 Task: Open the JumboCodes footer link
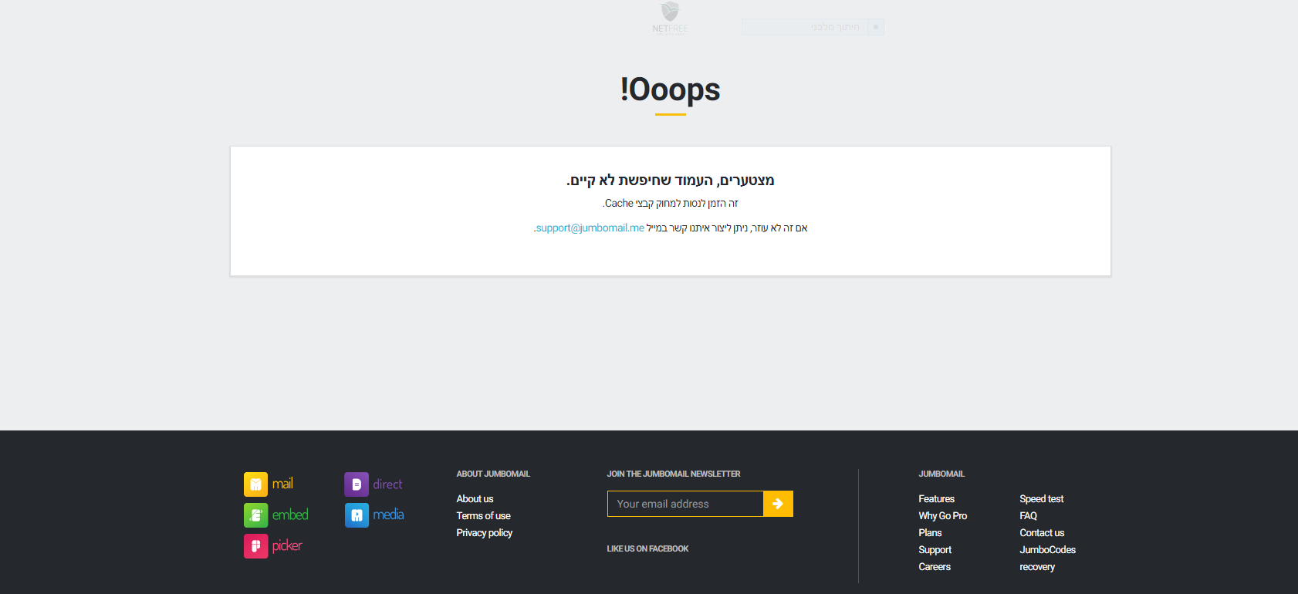pos(1047,550)
